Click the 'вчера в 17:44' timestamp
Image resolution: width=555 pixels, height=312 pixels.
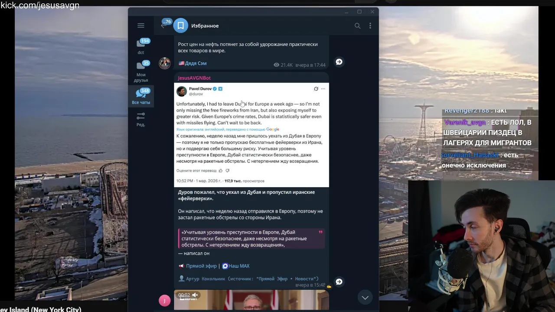(310, 65)
